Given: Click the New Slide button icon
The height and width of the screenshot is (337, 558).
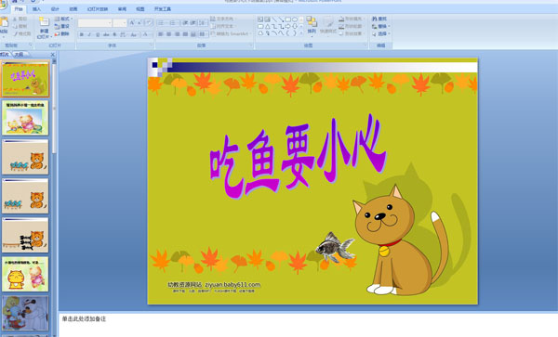Looking at the screenshot, I should [x=44, y=22].
